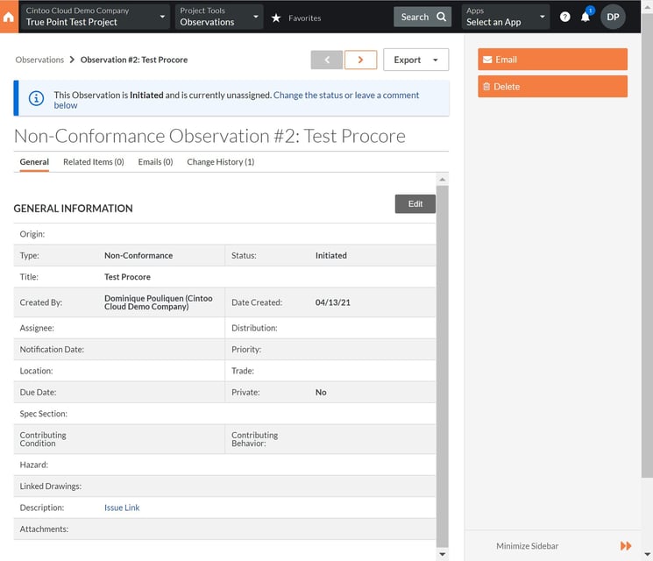Click the Search button
The width and height of the screenshot is (653, 561).
click(422, 17)
